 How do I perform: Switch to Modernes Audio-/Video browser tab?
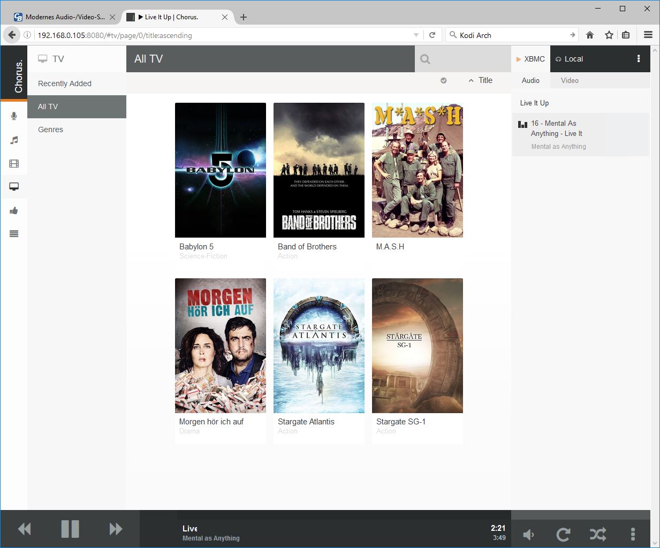point(65,17)
